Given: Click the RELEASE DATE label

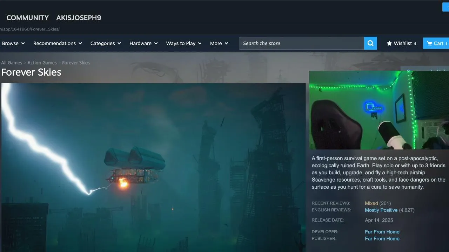Looking at the screenshot, I should 328,220.
